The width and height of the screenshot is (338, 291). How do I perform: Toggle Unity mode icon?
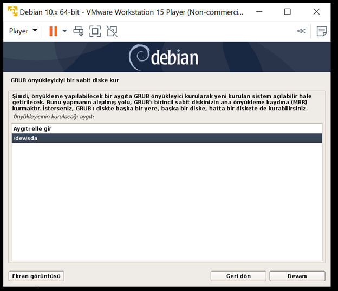tap(112, 31)
